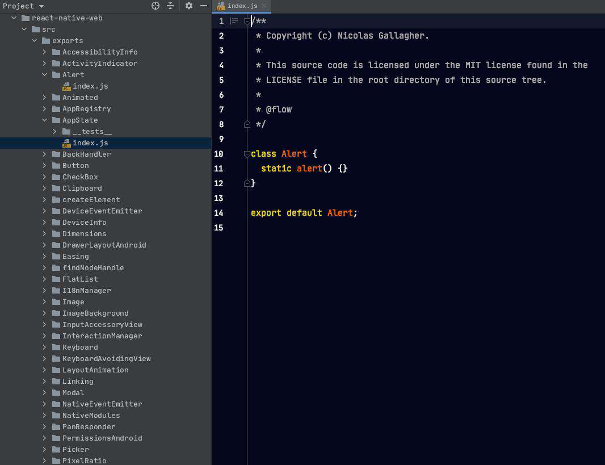Close the index.js editor tab
The height and width of the screenshot is (465, 605).
point(264,6)
